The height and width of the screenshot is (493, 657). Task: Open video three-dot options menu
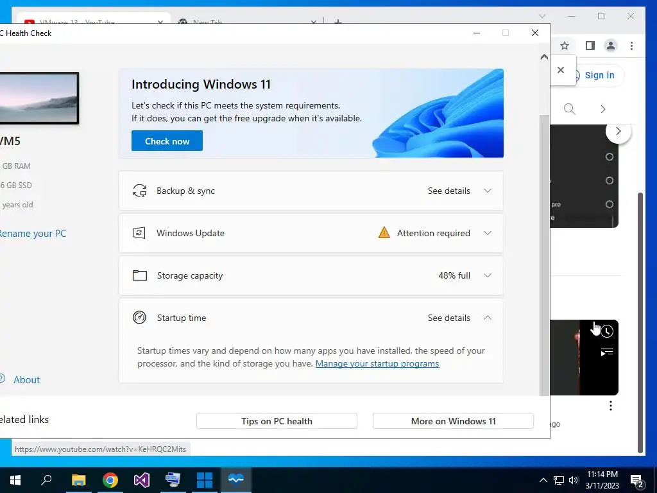[611, 406]
